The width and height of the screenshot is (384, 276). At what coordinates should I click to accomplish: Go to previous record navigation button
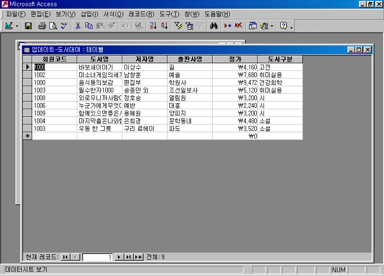[x=75, y=257]
